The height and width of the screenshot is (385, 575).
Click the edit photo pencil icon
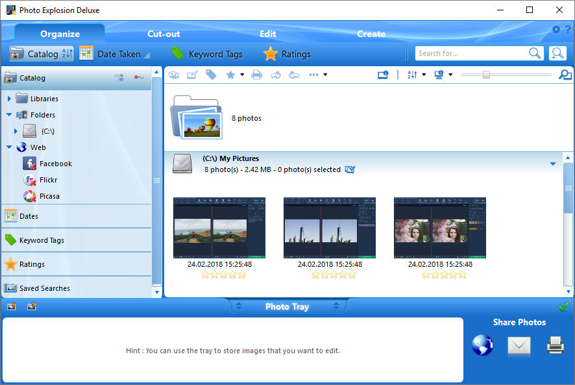coord(192,75)
